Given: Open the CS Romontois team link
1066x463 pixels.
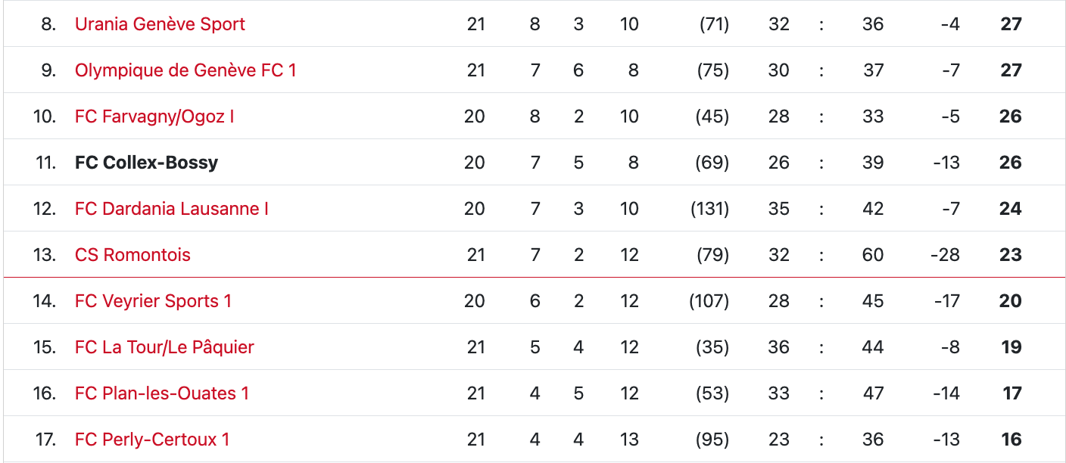Looking at the screenshot, I should pos(132,255).
